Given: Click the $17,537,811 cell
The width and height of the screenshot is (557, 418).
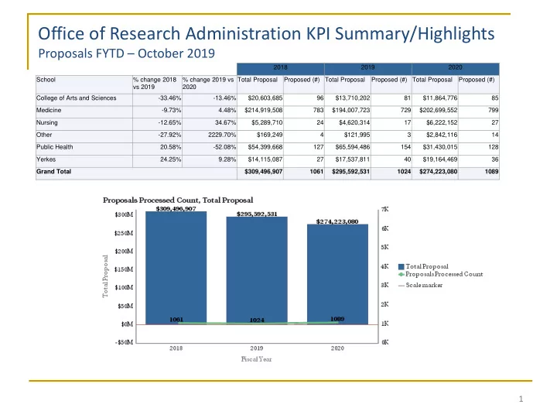Looking at the screenshot, I should coord(347,159).
